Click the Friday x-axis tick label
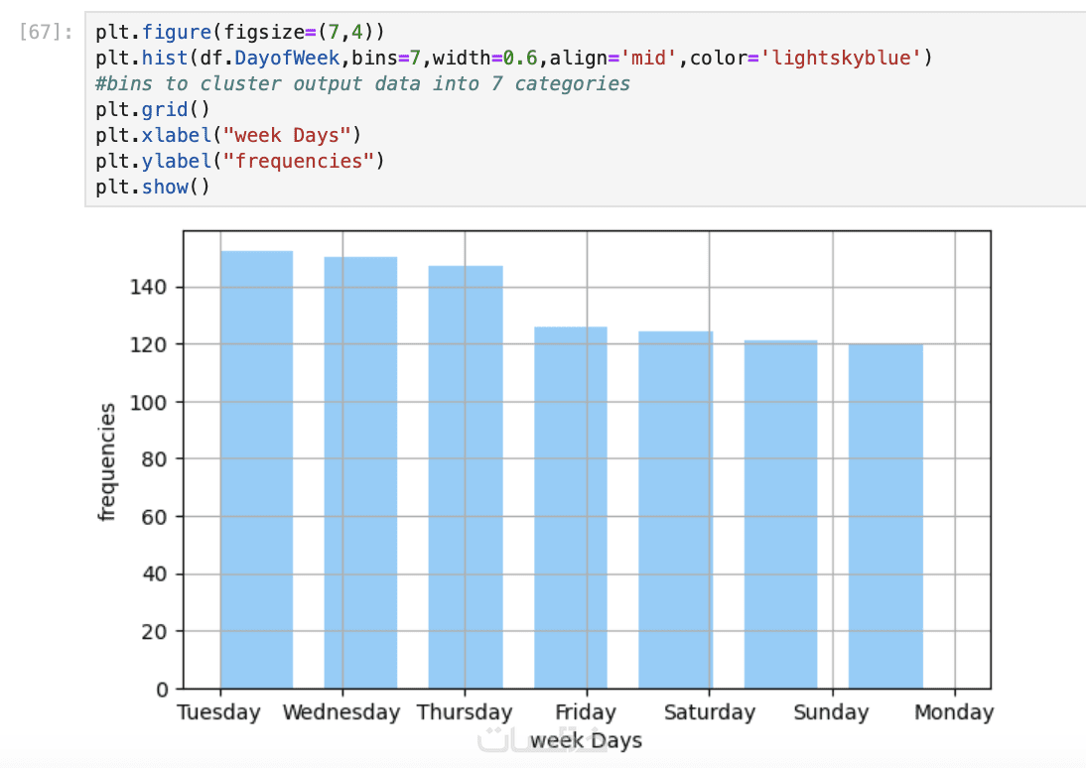This screenshot has width=1086, height=768. click(x=586, y=712)
